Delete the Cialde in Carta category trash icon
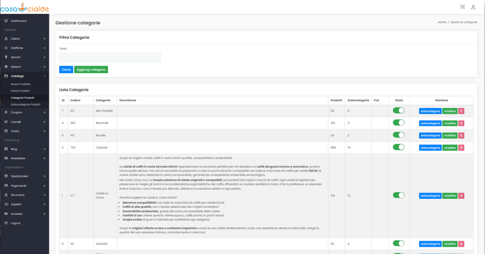 point(461,196)
